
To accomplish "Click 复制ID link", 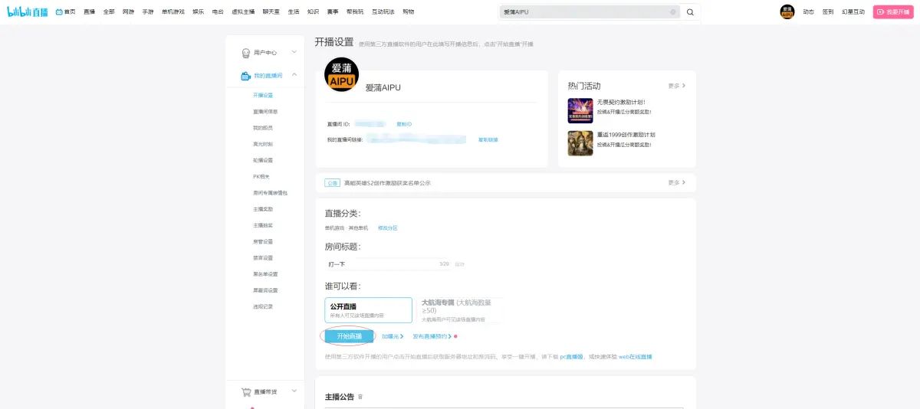I will point(404,124).
